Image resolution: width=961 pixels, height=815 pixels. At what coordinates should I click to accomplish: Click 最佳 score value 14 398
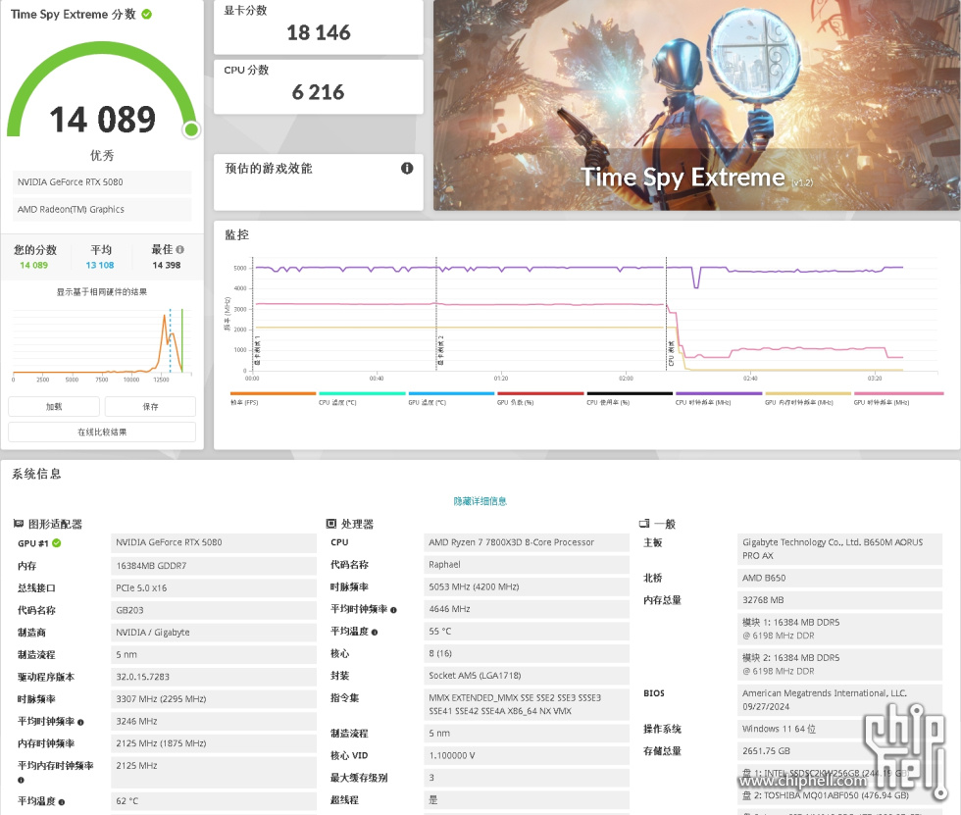coord(166,266)
